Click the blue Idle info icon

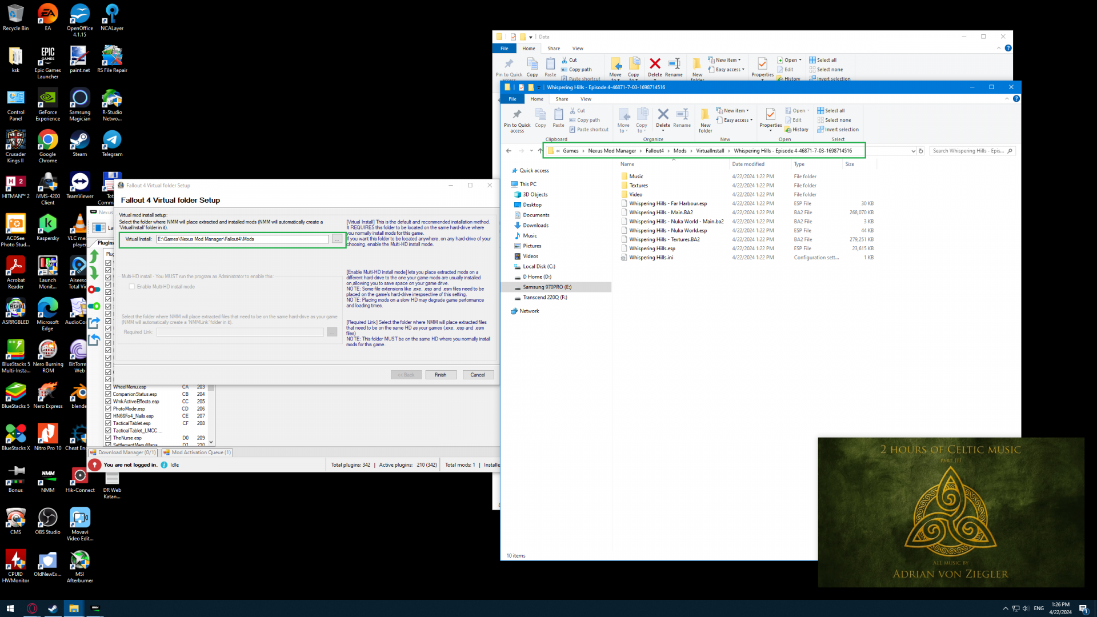[164, 464]
